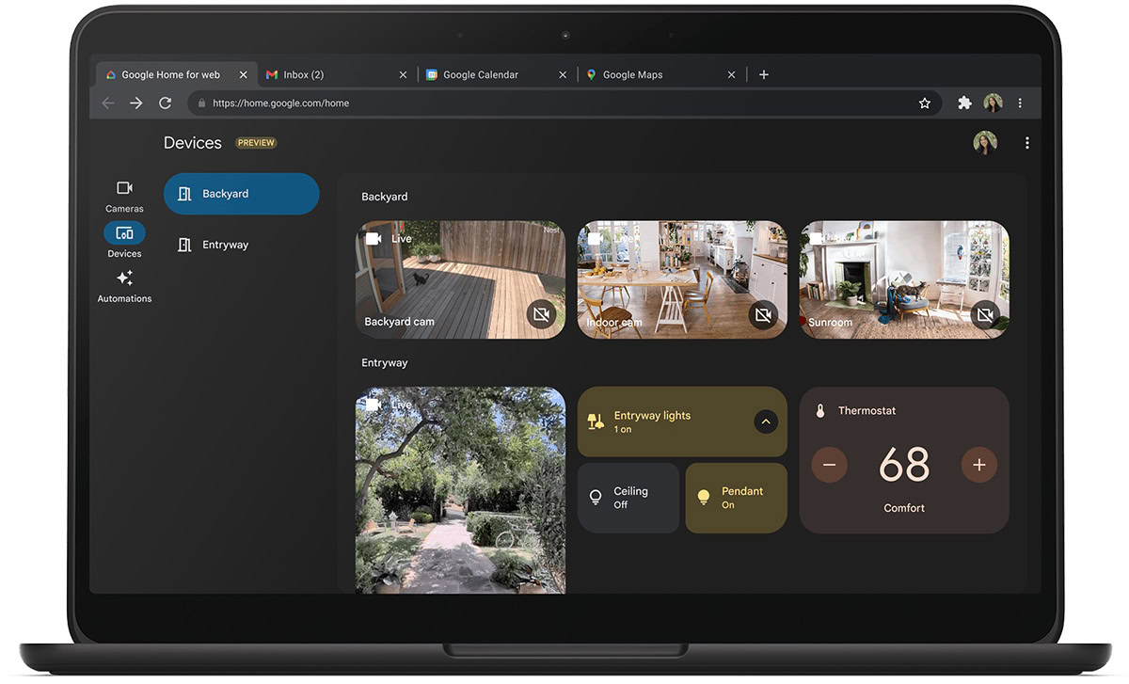
Task: Open Google Home three-dot options menu
Action: point(1026,143)
